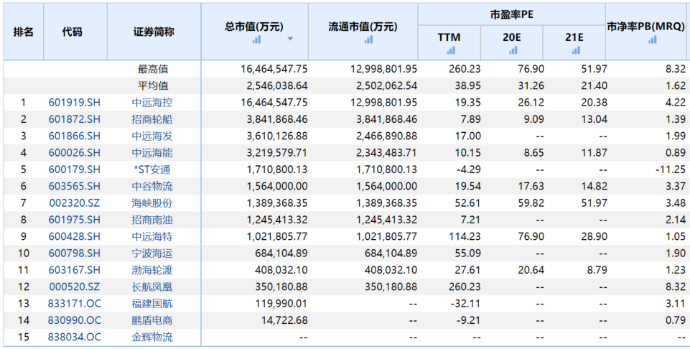Open stock code 600798.SH

point(75,253)
